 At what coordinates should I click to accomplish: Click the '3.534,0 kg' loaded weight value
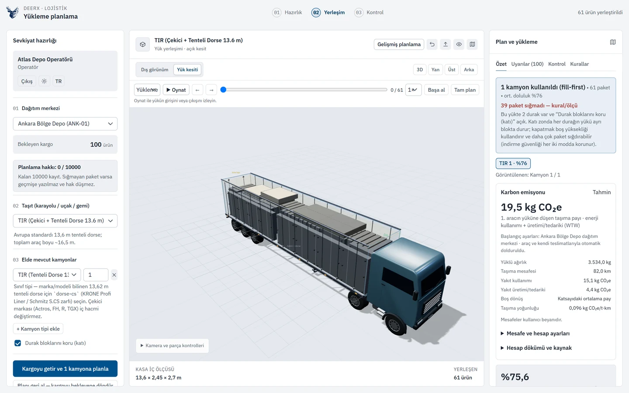coord(599,262)
